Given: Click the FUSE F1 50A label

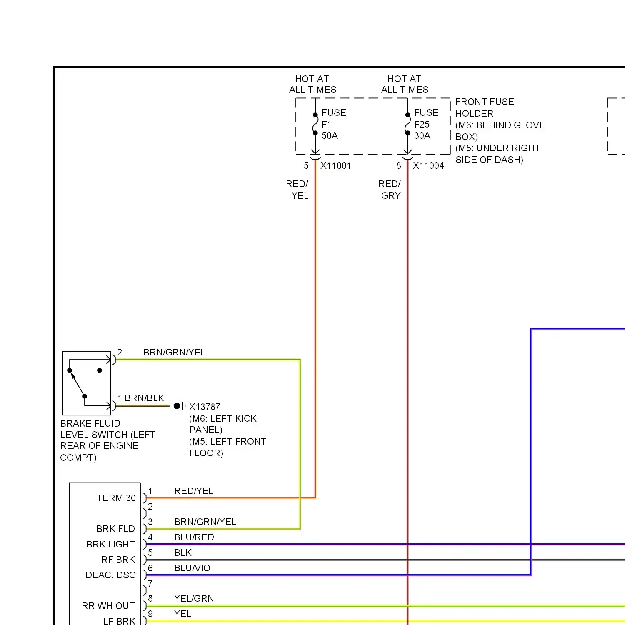Looking at the screenshot, I should click(334, 124).
